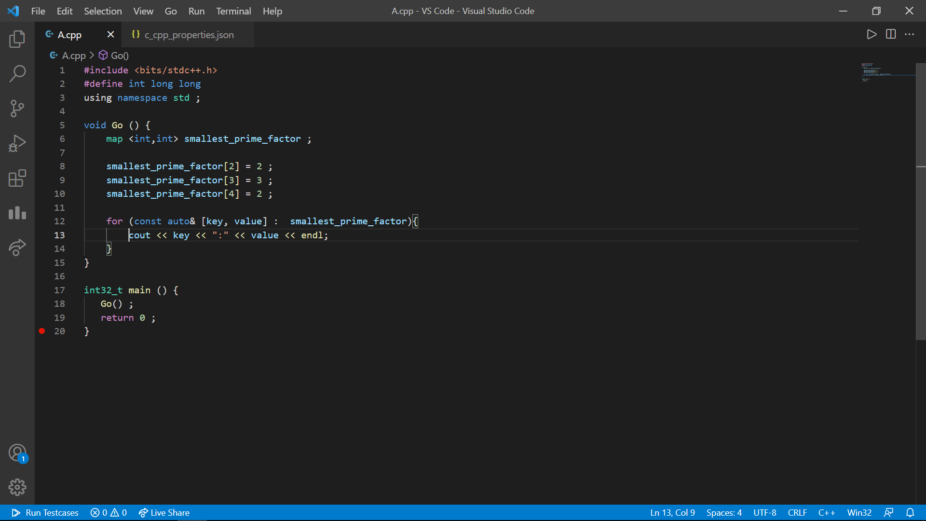Toggle the breakpoint on line 20
Image resolution: width=926 pixels, height=521 pixels.
click(42, 331)
